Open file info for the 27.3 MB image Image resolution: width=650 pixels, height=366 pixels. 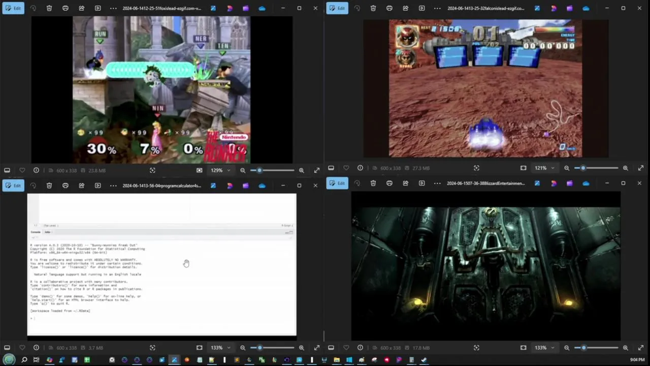(x=360, y=168)
